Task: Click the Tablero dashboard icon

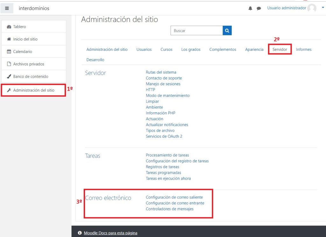Action: point(9,27)
